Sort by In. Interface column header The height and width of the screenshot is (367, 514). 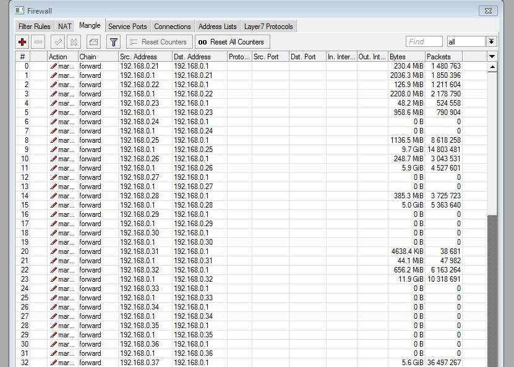tap(341, 57)
